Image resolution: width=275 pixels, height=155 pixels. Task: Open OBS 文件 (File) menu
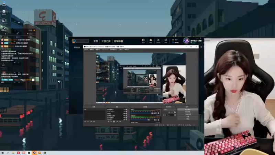pos(86,50)
